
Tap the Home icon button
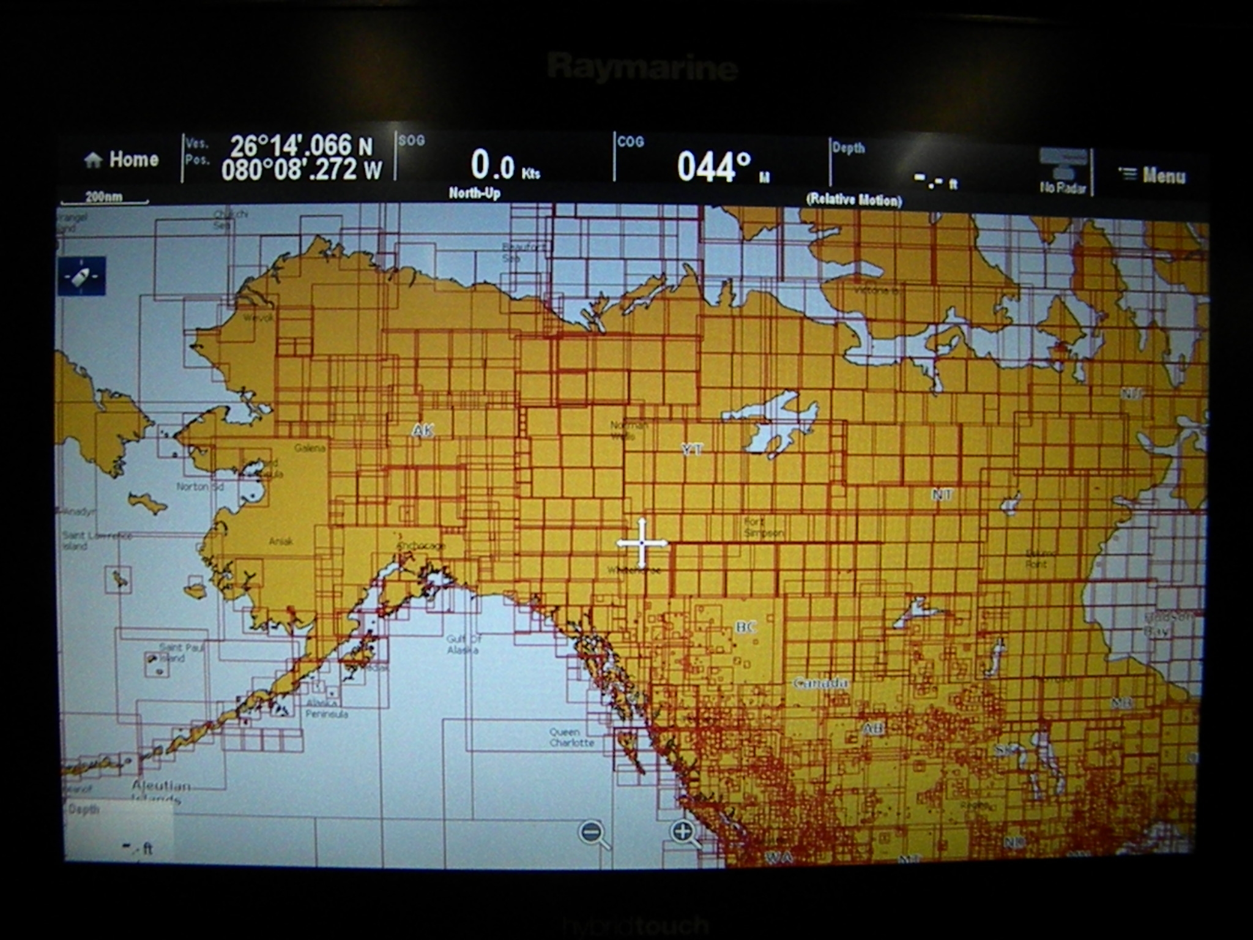click(121, 160)
